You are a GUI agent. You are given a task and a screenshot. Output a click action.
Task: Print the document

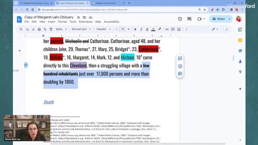39,29
